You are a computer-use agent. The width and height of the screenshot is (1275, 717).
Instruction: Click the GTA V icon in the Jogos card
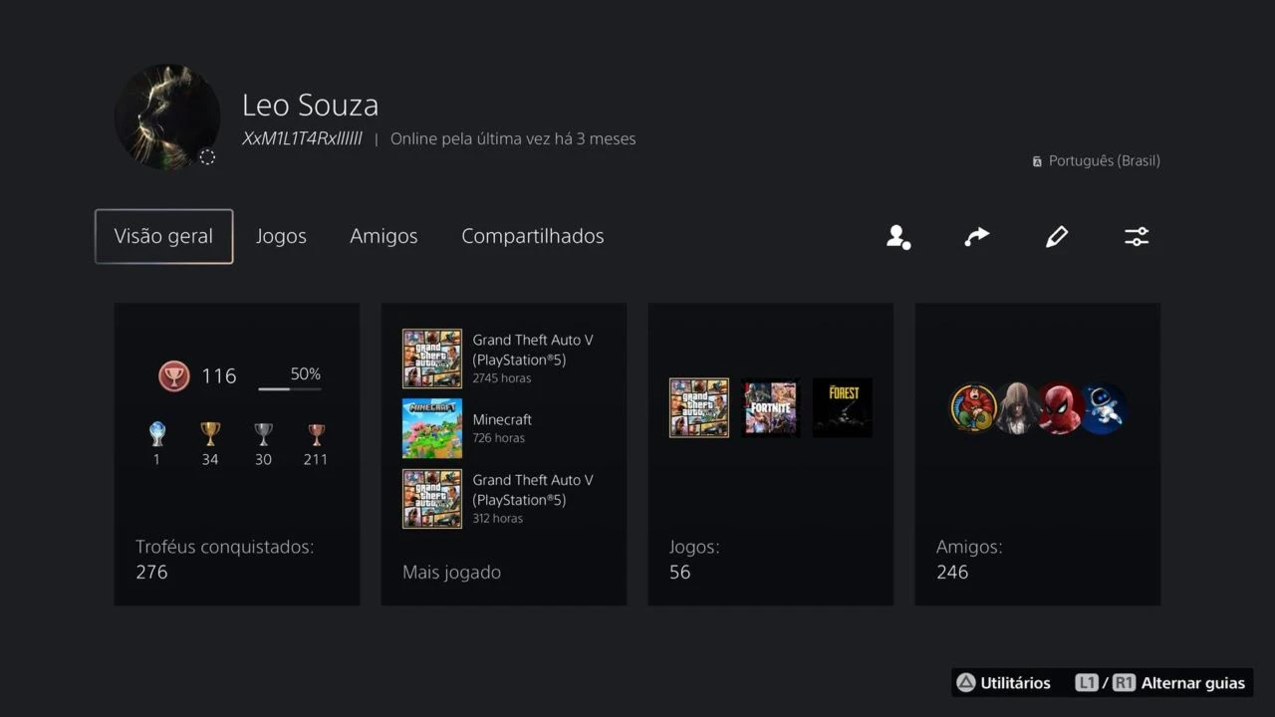tap(699, 407)
